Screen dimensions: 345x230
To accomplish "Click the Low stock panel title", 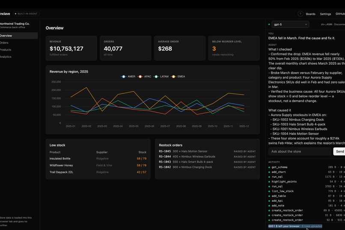I will [57, 145].
